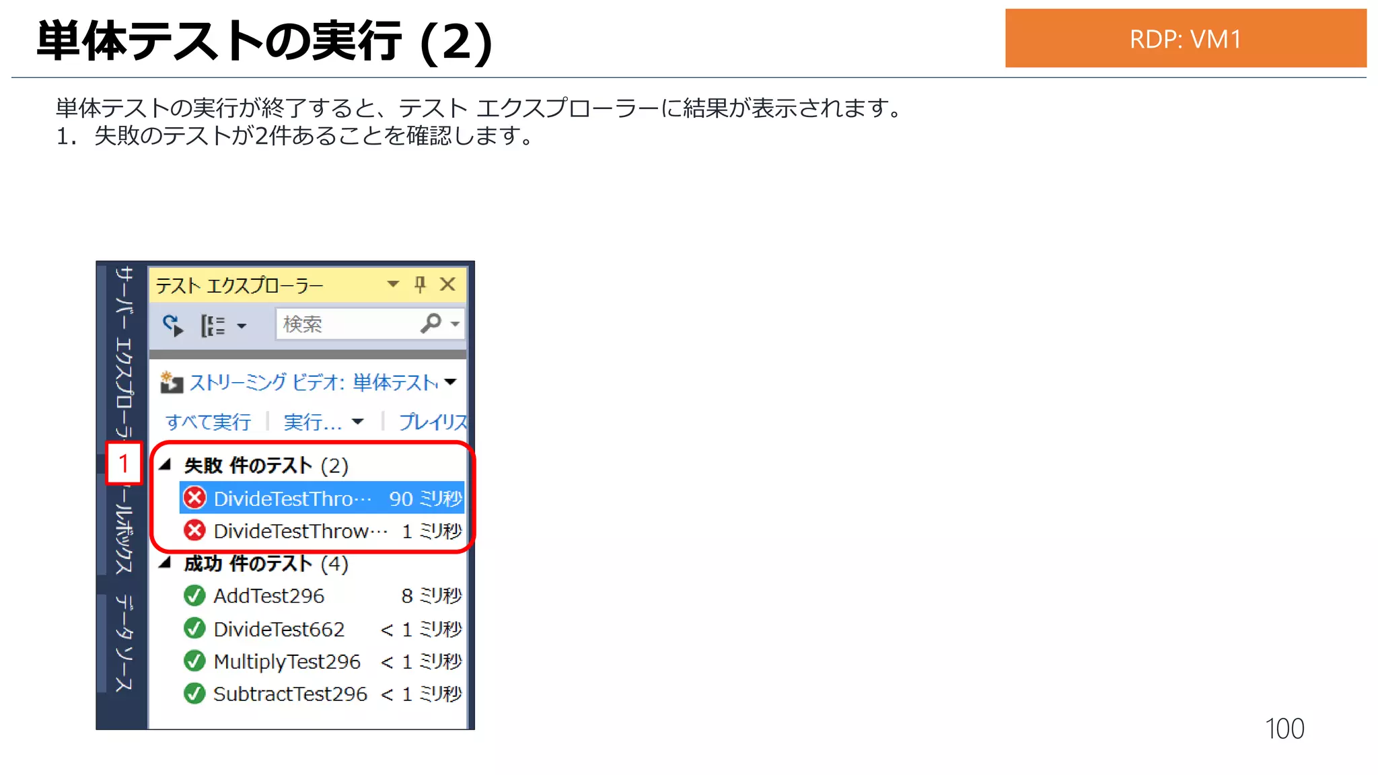Click the red failure icon of the 90 ミリ秒 test
Screen dimensions: 1378x775
click(x=195, y=498)
